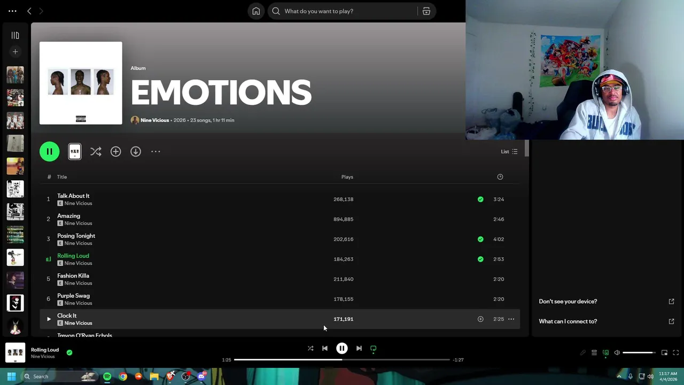Screen dimensions: 684x385
Task: Click the search box 'What do you want to play?'
Action: 342,11
